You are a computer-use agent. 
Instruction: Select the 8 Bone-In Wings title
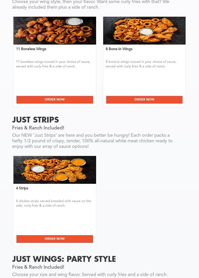coord(119,49)
